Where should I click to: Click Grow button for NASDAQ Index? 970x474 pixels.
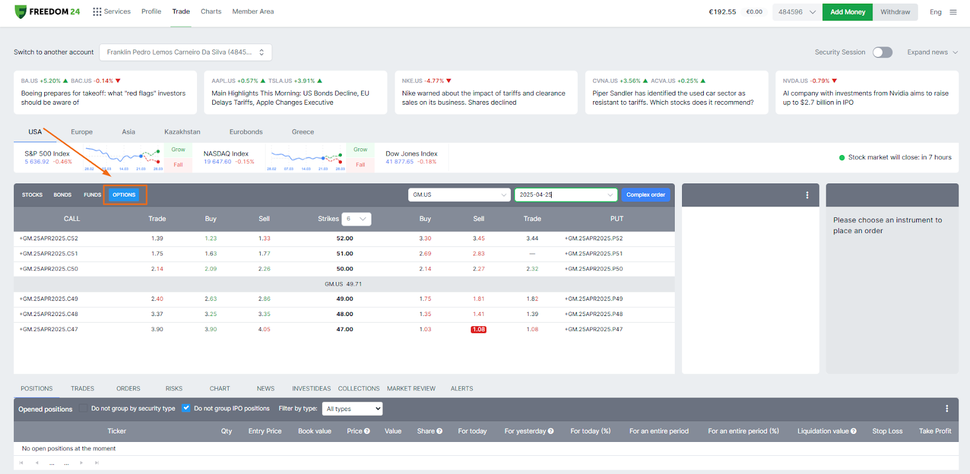point(361,150)
